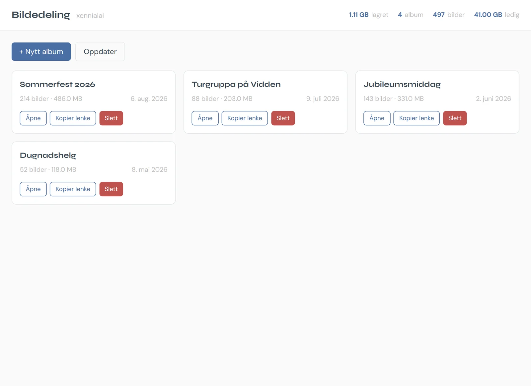Click the 41.00 GB ledig stat

coord(497,15)
